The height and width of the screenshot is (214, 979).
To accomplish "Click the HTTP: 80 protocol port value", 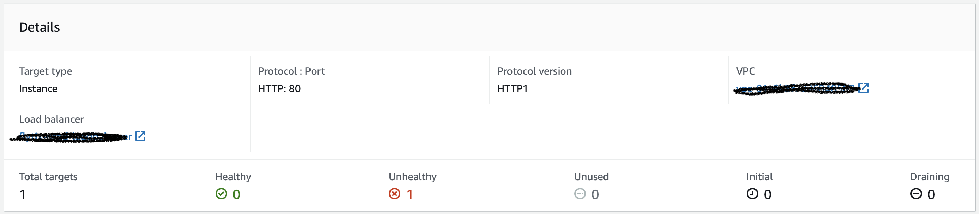I will pyautogui.click(x=279, y=89).
